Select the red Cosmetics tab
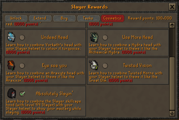This screenshot has height=120, width=179. [112, 18]
